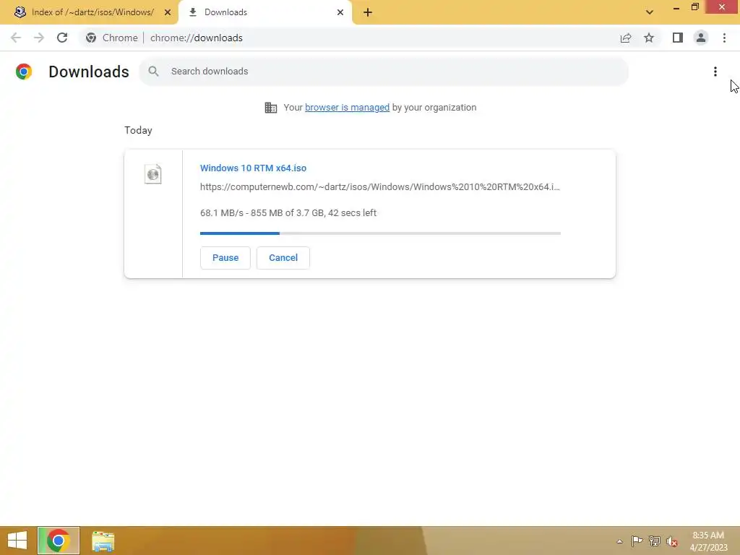Close the Index of /~dartz/isos/Windows/ tab
Image resolution: width=740 pixels, height=555 pixels.
click(x=168, y=12)
